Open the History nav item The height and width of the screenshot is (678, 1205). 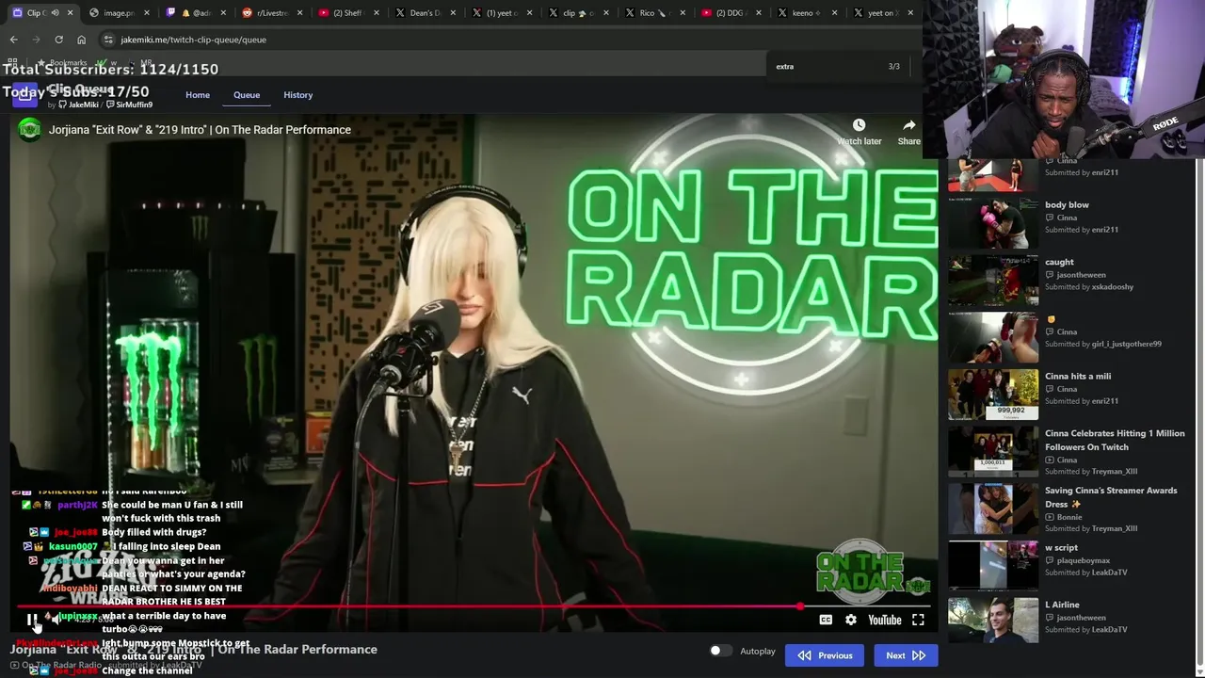(x=298, y=95)
